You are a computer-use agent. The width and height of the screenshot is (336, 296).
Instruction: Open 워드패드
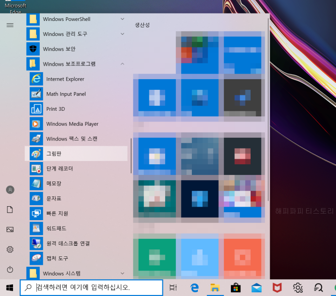coord(76,228)
